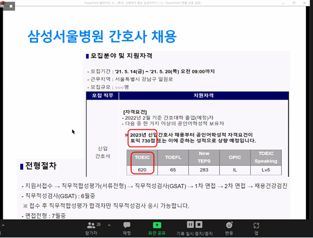The height and width of the screenshot is (238, 313).
Task: Click 직무적합성평가(서류전형) in the procedure line
Action: pos(94,186)
